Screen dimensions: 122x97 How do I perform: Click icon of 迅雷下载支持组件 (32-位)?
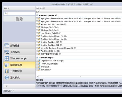[39, 54]
